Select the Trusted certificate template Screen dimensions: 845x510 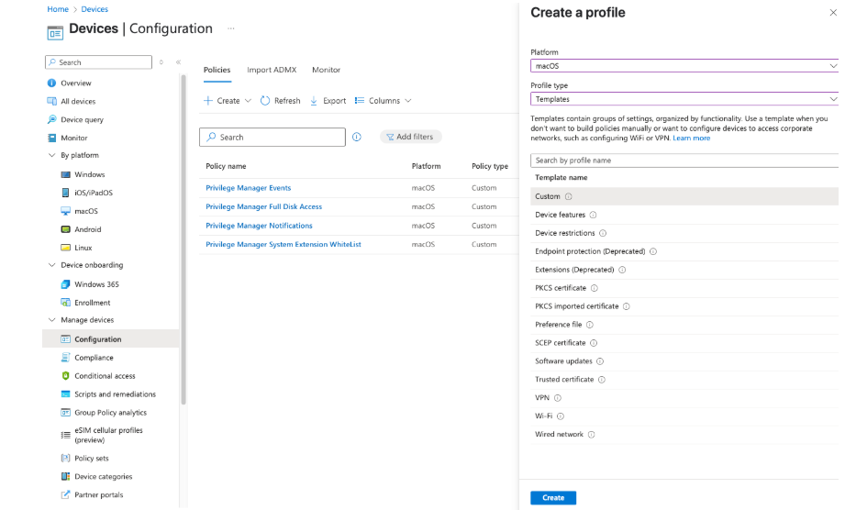[x=684, y=380]
